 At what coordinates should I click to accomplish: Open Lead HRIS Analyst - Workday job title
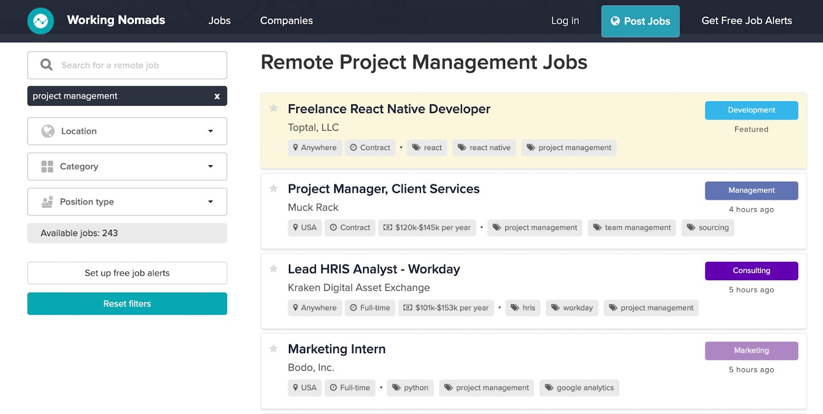374,269
